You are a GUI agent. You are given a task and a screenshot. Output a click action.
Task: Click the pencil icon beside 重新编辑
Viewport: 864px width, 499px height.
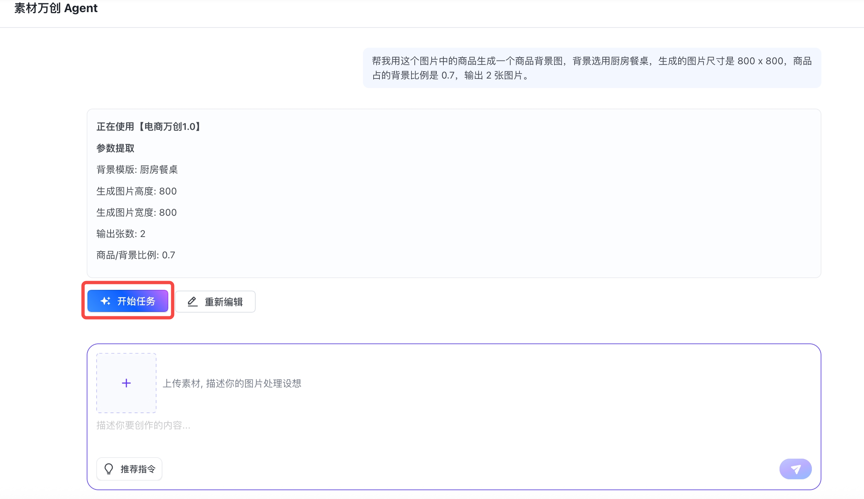192,302
